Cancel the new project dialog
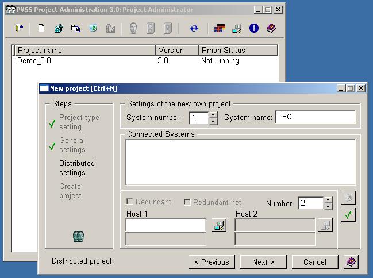This screenshot has width=373, height=278. coord(315,262)
